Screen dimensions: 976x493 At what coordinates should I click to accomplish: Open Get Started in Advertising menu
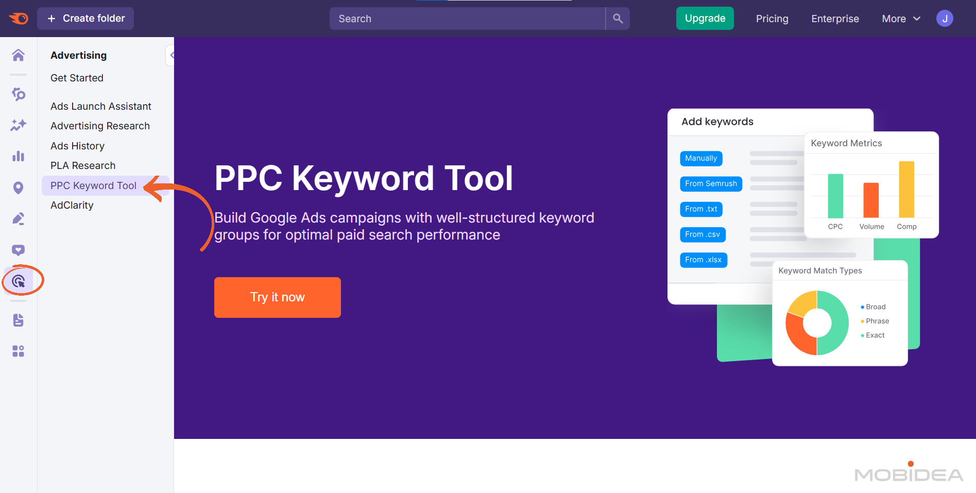pos(77,78)
